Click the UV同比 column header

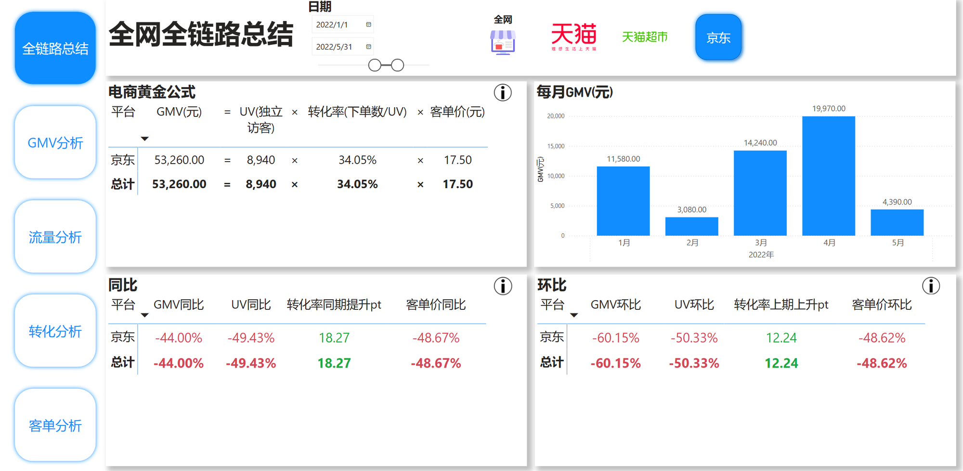tap(251, 305)
